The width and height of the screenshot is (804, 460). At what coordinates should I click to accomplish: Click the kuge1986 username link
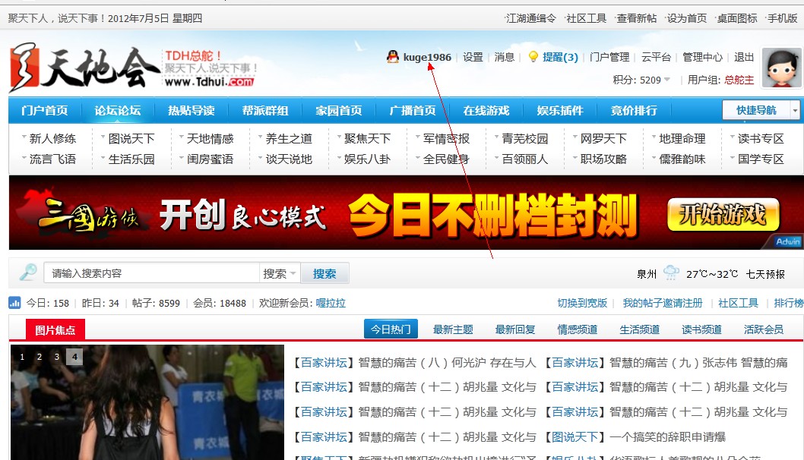427,57
